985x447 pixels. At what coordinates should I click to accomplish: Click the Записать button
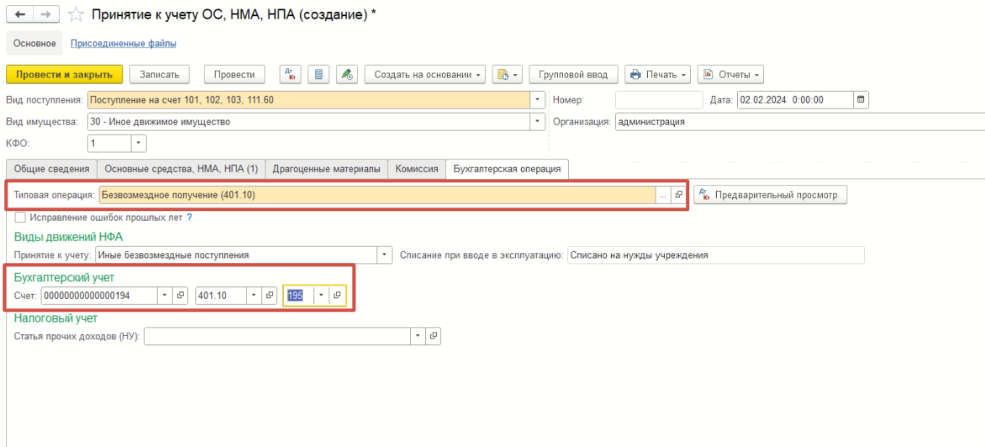[x=160, y=74]
